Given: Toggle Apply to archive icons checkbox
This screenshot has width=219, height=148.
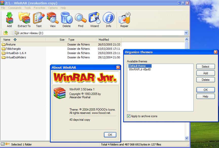Looking at the screenshot, I should pyautogui.click(x=129, y=116).
